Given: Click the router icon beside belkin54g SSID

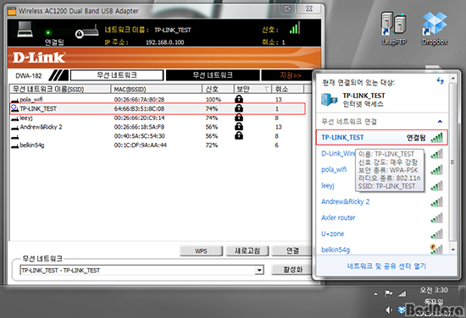Looking at the screenshot, I should pos(14,145).
